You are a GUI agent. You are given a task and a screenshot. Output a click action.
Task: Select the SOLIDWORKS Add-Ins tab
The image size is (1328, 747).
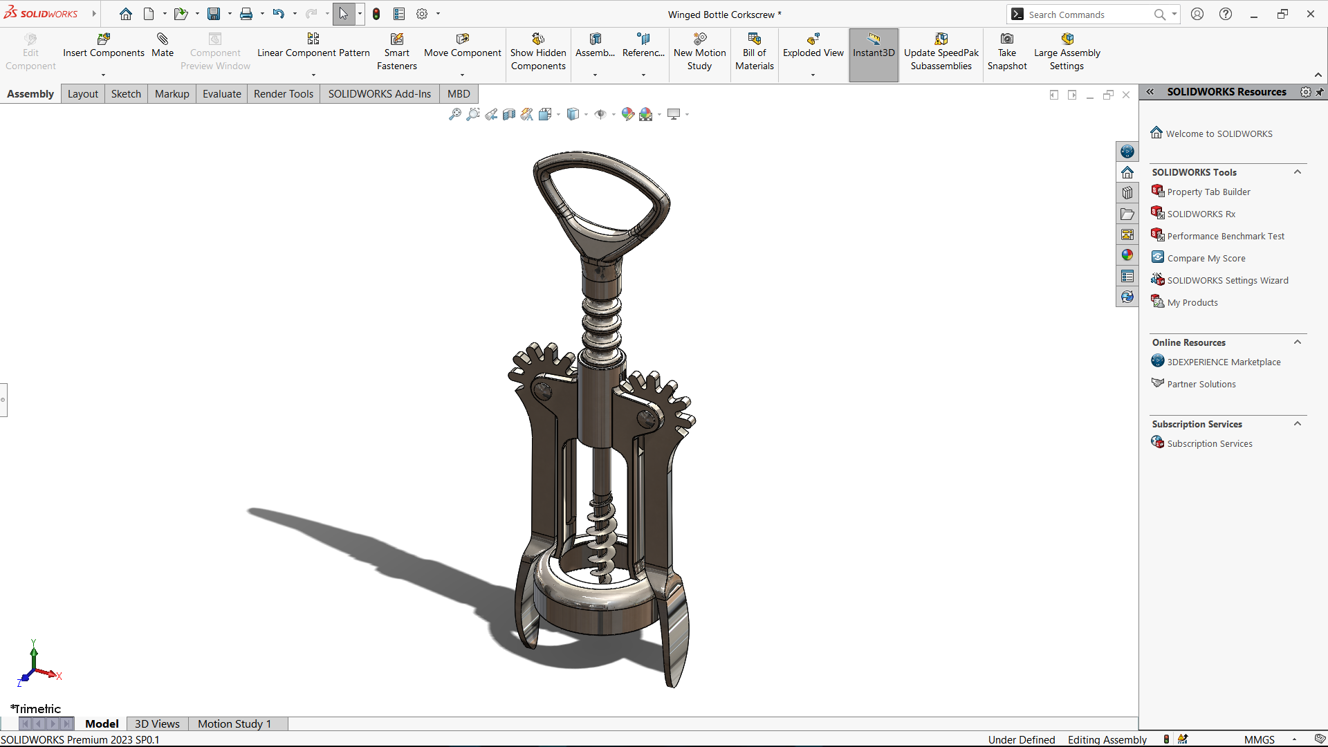click(x=380, y=94)
